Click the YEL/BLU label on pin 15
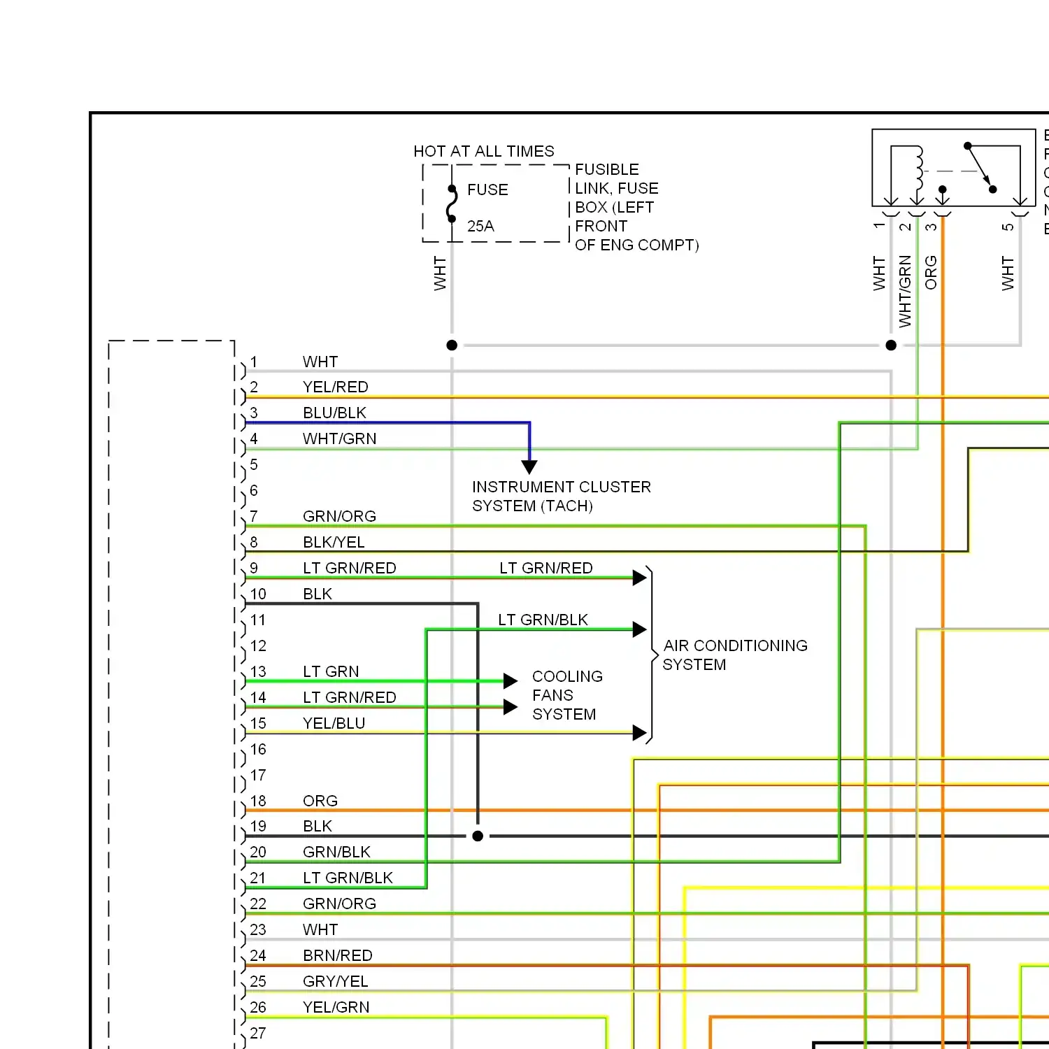The height and width of the screenshot is (1049, 1049). coord(334,723)
